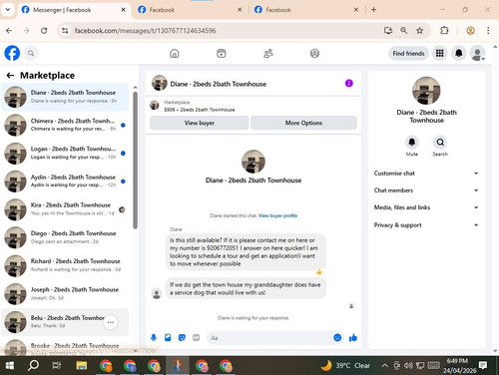Open the grid Menu icon

point(440,53)
